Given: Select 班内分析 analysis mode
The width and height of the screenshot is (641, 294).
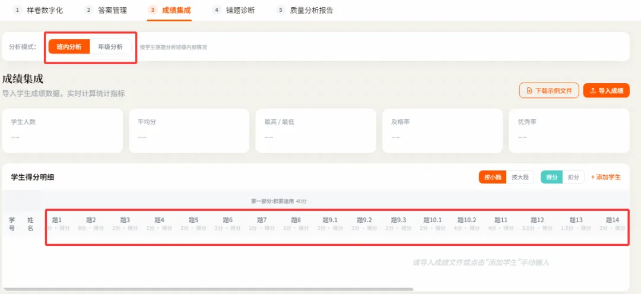Looking at the screenshot, I should point(69,46).
